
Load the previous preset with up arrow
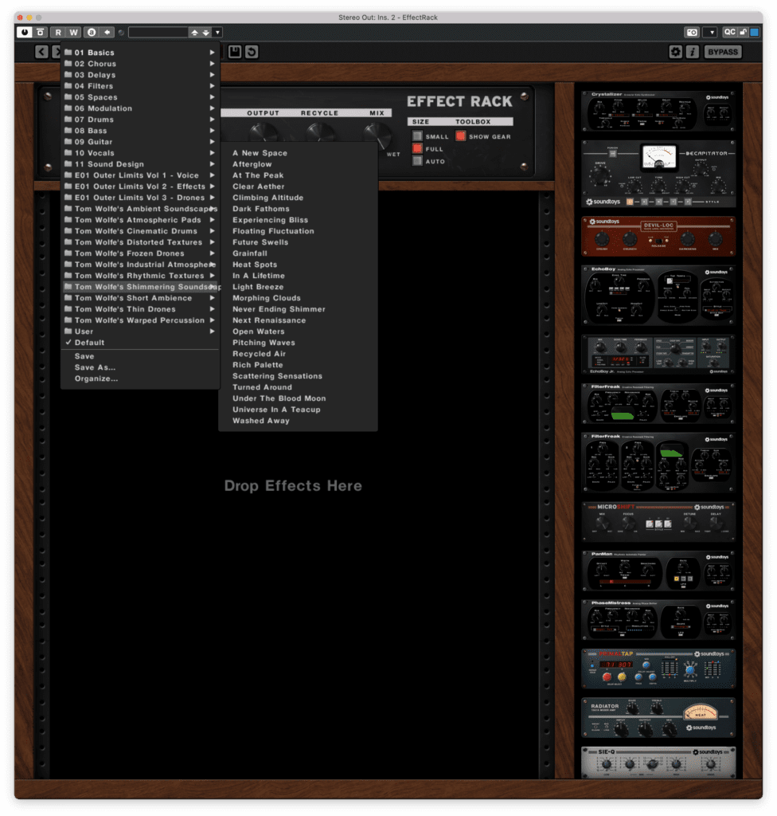(x=194, y=32)
